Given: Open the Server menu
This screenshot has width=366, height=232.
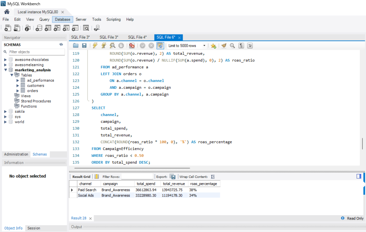Looking at the screenshot, I should pos(81,19).
